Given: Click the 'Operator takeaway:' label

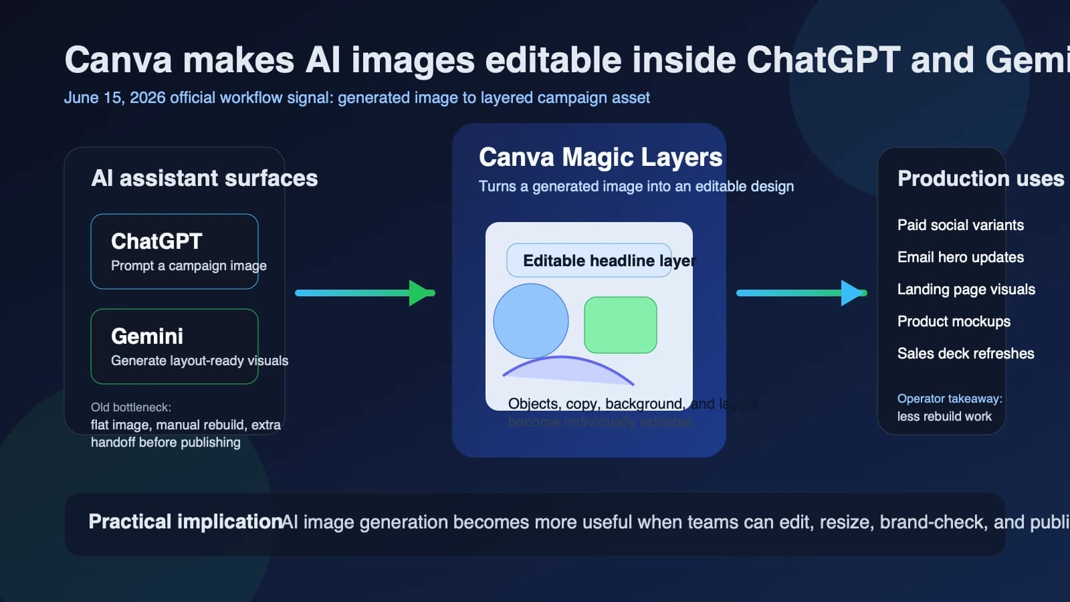Looking at the screenshot, I should 950,399.
